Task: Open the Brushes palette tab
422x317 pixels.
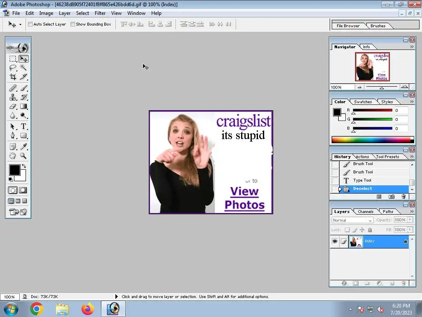Action: point(378,26)
